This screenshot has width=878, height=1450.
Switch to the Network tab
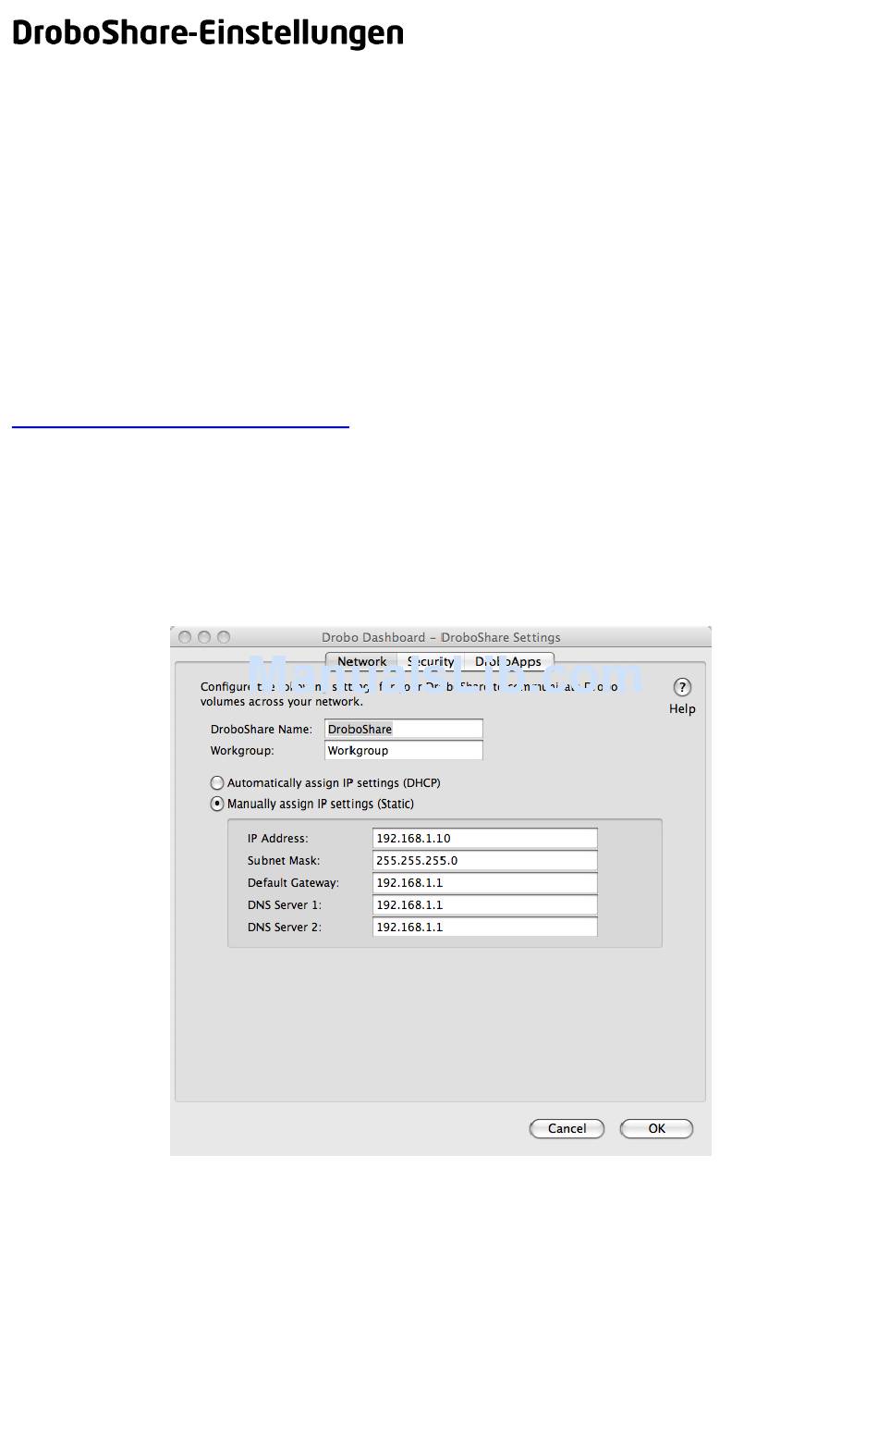point(361,662)
